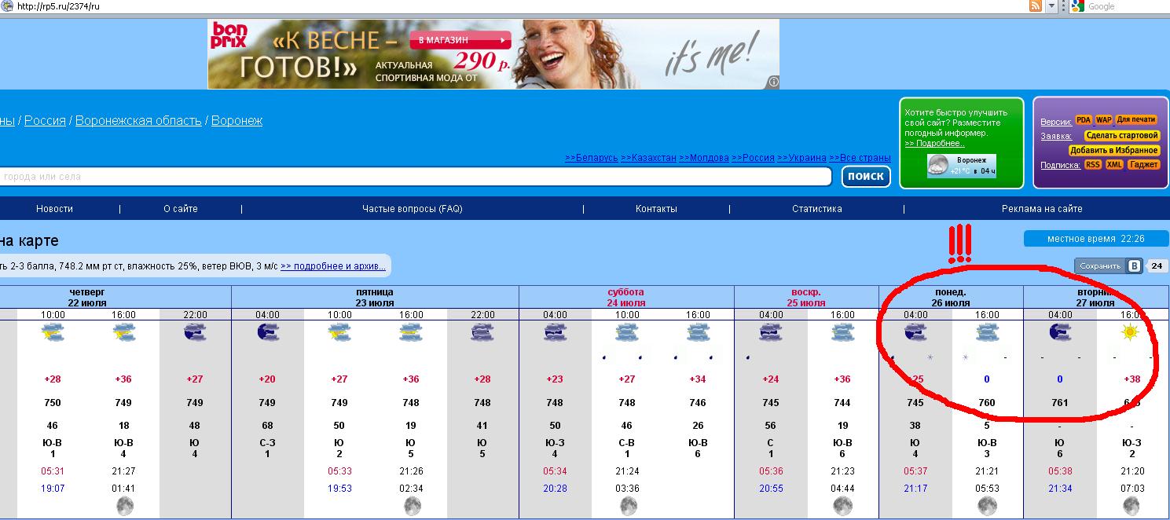Click the ad info icon on banner corner

click(773, 82)
